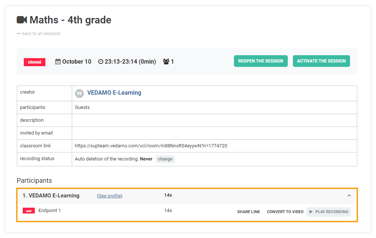Click the invited by email row label
This screenshot has width=376, height=238.
(x=36, y=133)
